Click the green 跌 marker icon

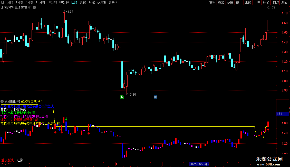pos(122,97)
